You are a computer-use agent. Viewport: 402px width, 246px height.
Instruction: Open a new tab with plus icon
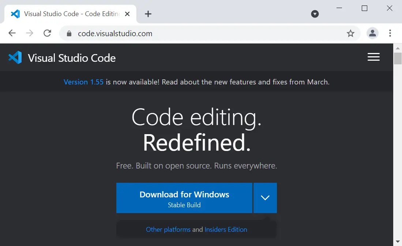point(148,14)
